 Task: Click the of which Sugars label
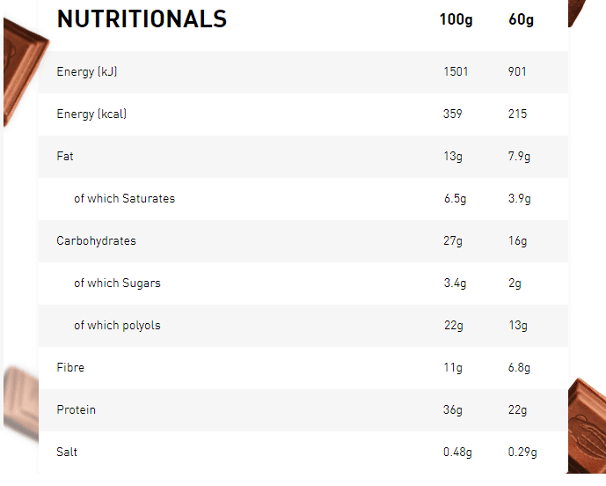[117, 283]
